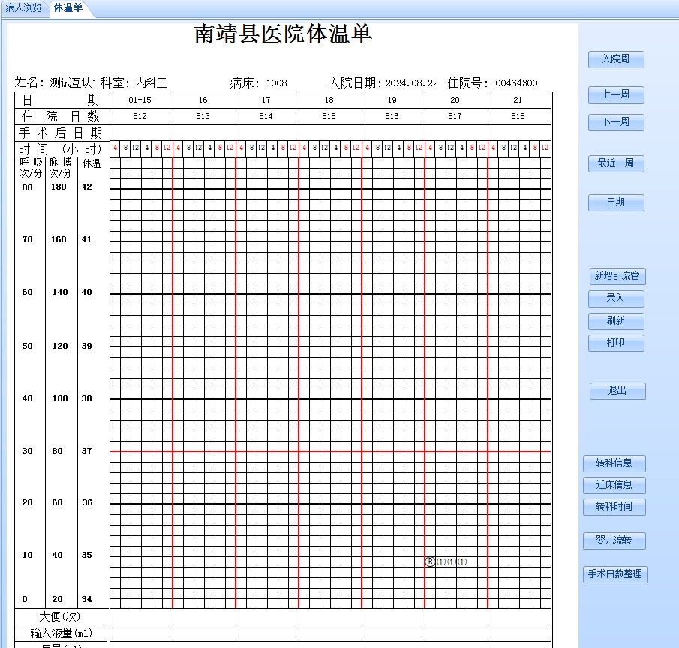Click the patient name 测试互认1
This screenshot has height=648, width=679.
point(74,82)
